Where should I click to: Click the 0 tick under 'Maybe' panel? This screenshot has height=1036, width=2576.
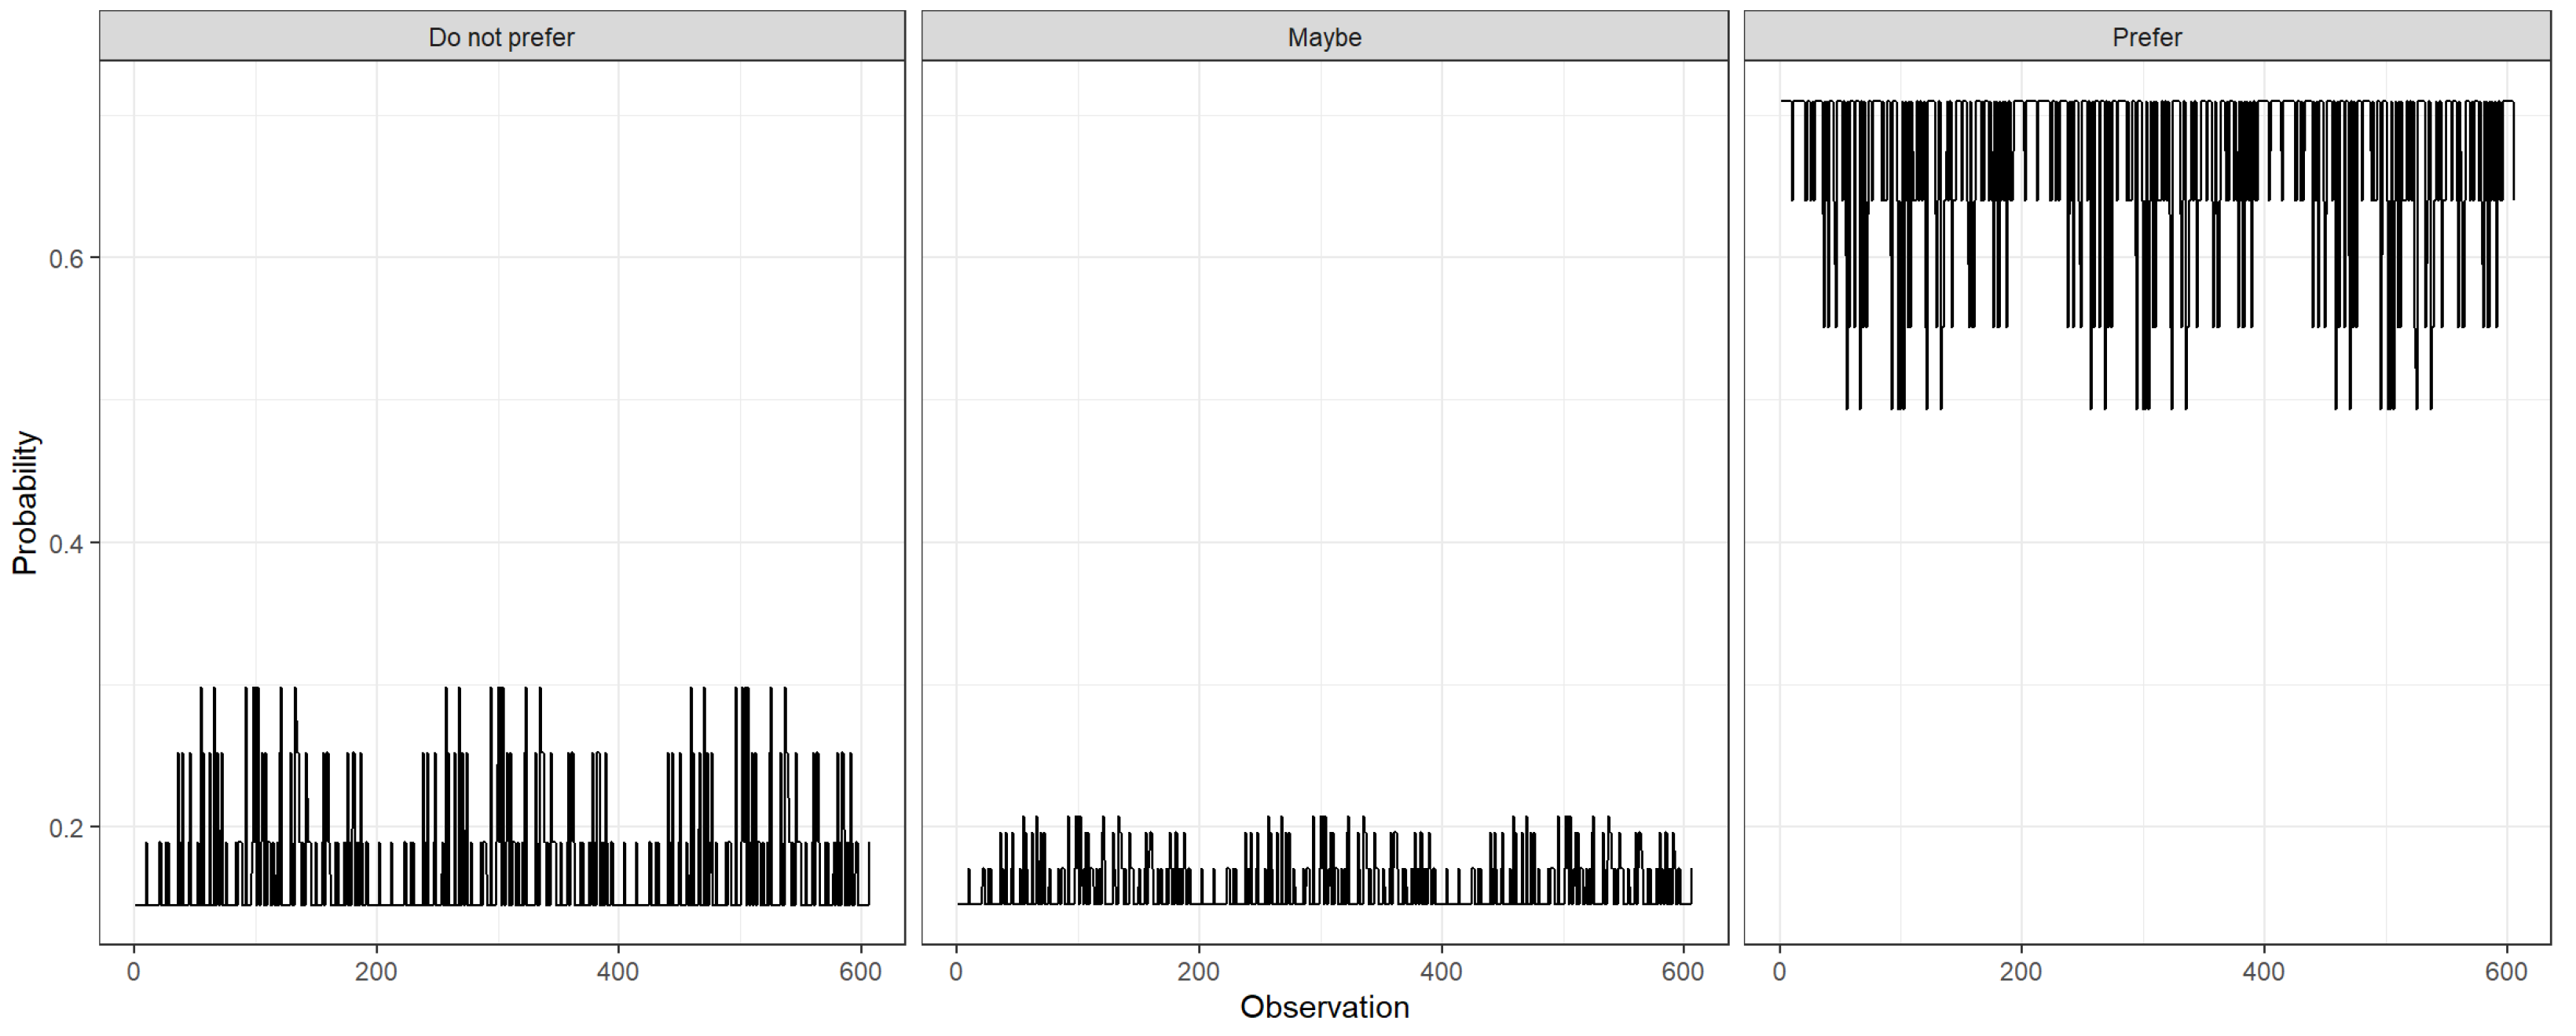tap(957, 971)
